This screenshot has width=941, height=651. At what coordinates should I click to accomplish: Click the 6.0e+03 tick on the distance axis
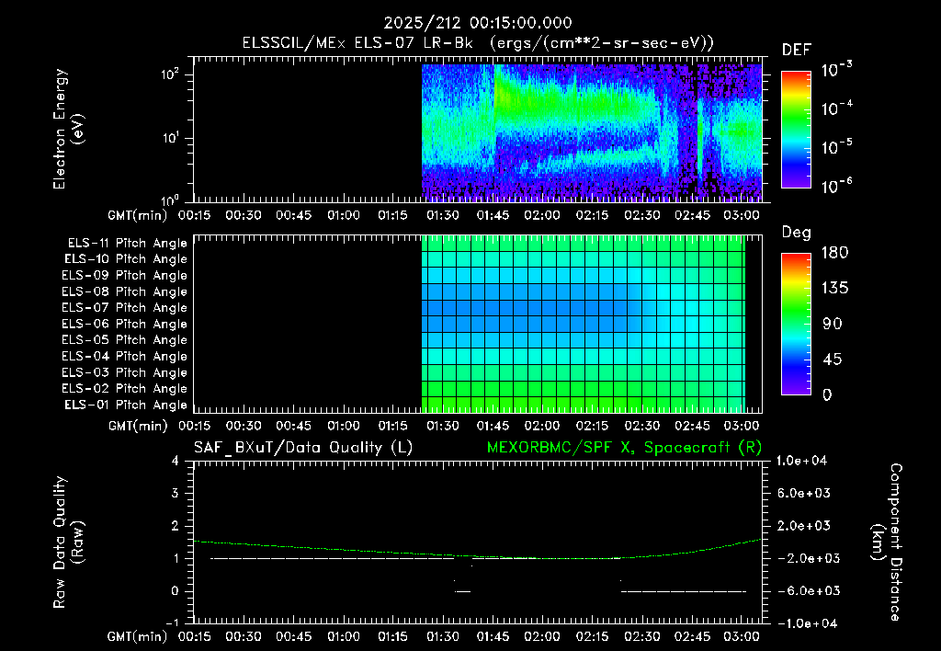coord(803,493)
